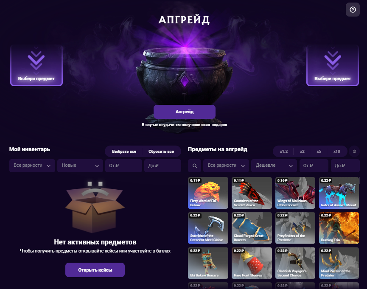Choose Fiery Ward of Eki Bukaw item

[208, 193]
